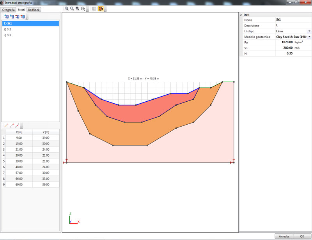Select layer 1) St1 in the list
The width and height of the screenshot is (312, 240).
[31, 23]
